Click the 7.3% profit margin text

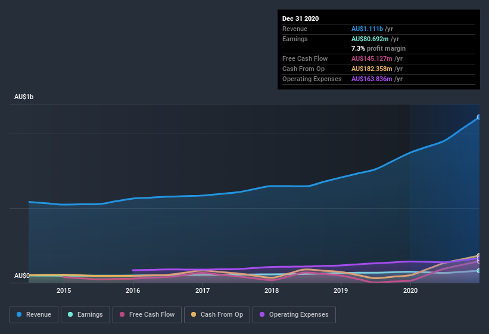pos(379,48)
